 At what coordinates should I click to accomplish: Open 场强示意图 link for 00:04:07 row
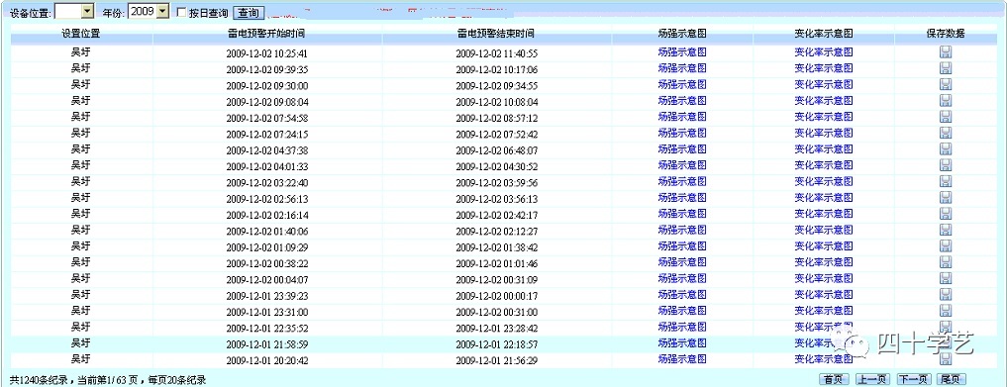tap(682, 278)
